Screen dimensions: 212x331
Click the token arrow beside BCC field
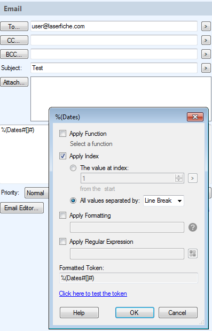(206, 54)
